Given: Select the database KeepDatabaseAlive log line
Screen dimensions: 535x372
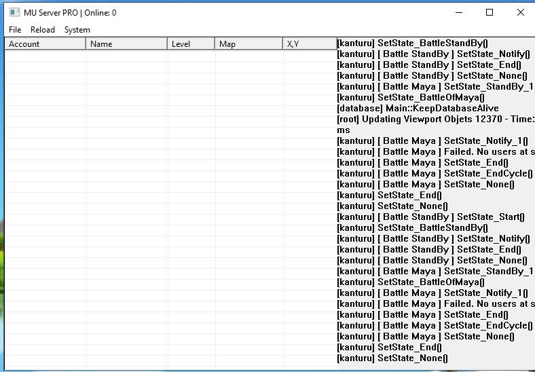Looking at the screenshot, I should 418,109.
